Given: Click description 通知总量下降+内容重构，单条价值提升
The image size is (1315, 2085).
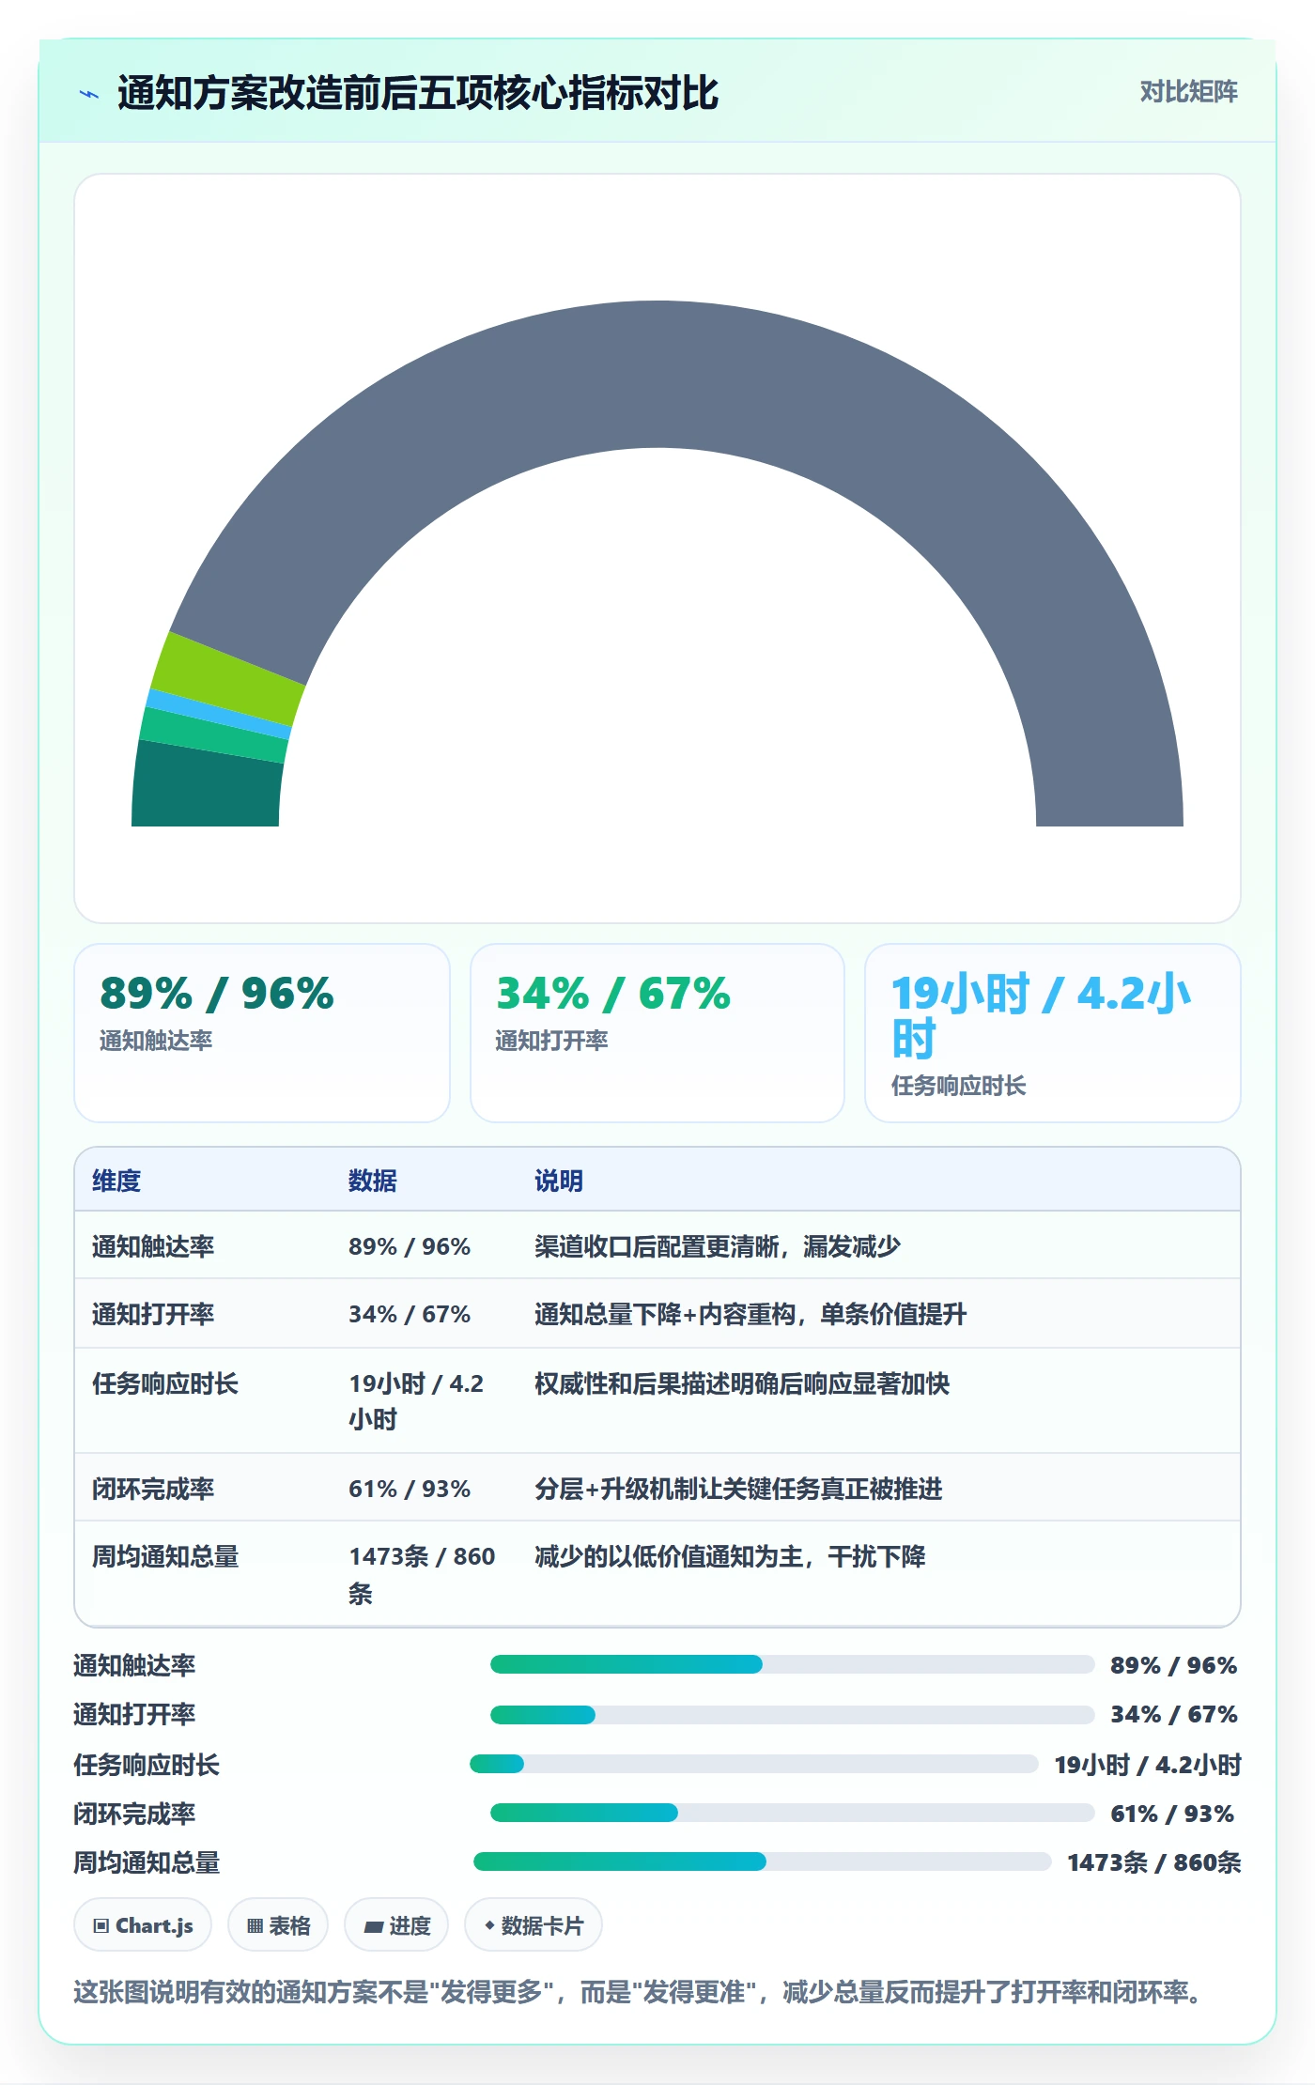Looking at the screenshot, I should coord(750,1314).
